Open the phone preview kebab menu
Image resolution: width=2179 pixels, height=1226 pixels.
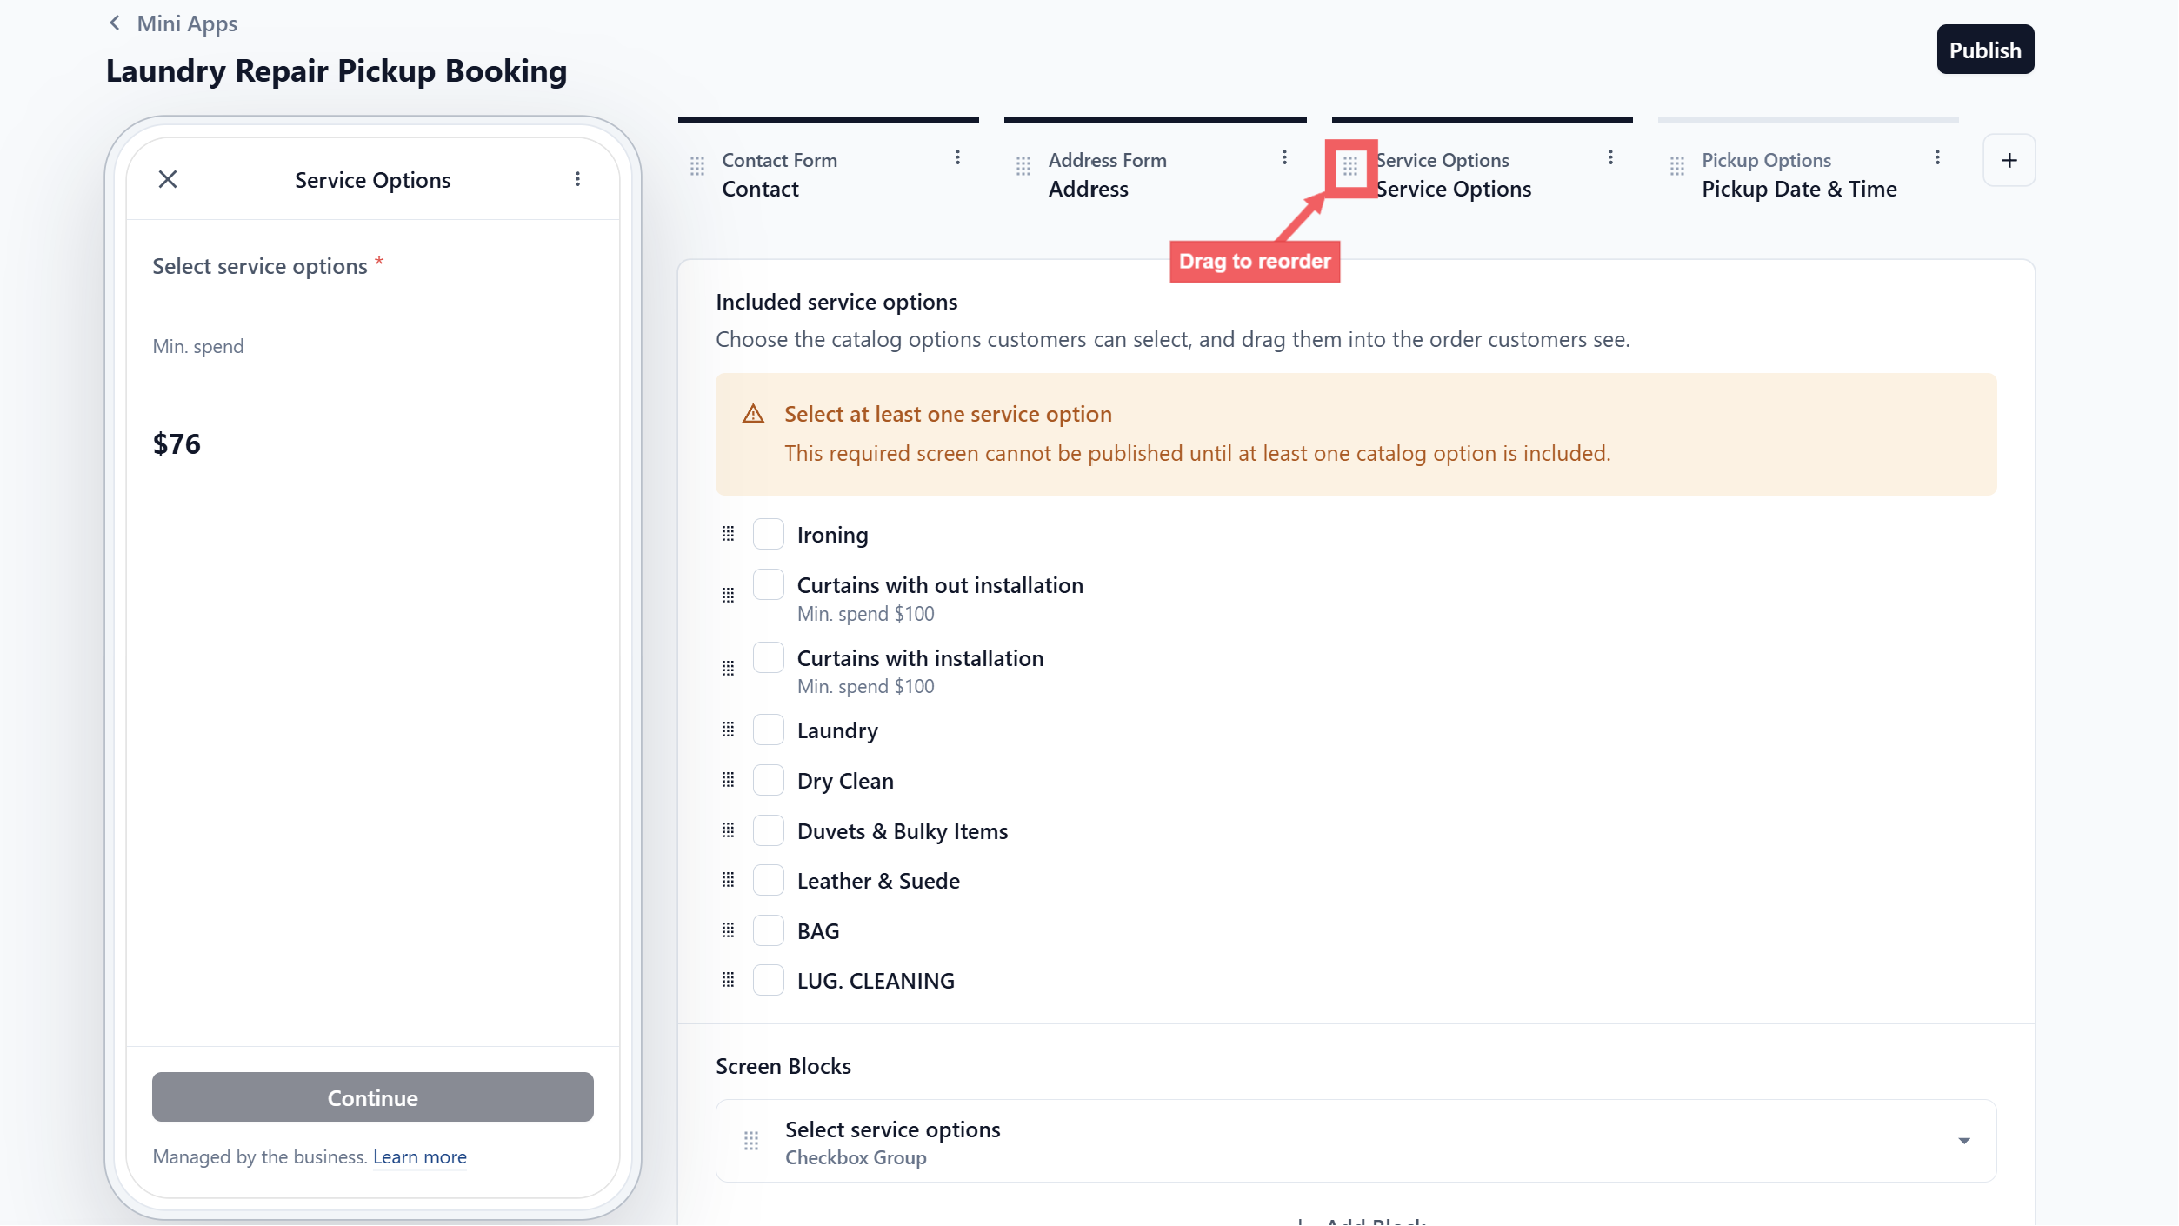(577, 180)
